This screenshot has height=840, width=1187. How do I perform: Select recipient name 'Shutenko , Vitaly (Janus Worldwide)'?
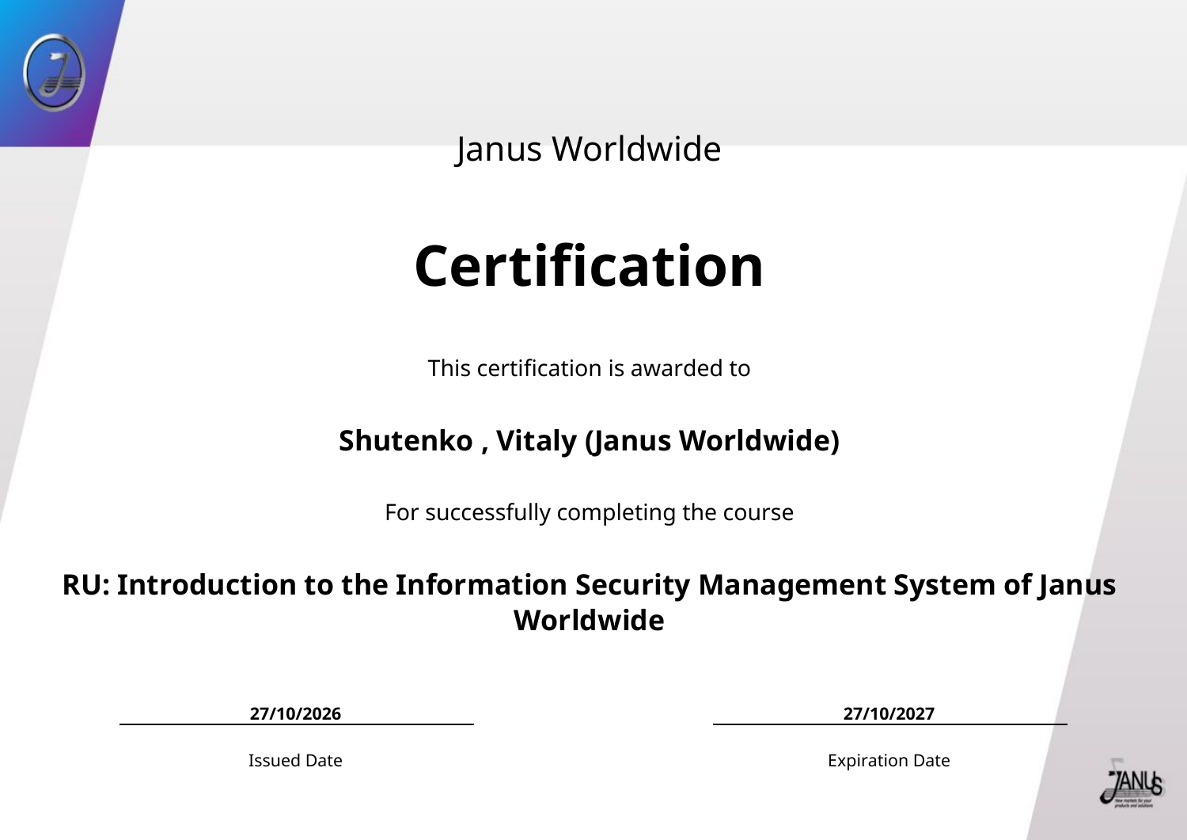pos(589,441)
